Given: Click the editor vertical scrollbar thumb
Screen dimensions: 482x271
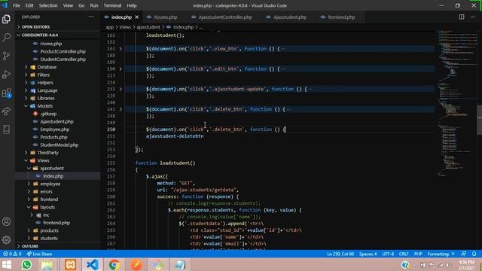Looking at the screenshot, I should (479, 120).
